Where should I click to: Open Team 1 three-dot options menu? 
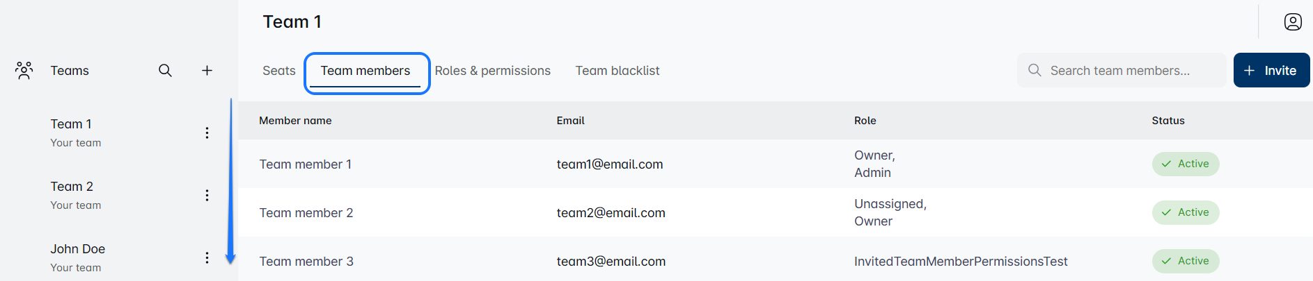(207, 133)
